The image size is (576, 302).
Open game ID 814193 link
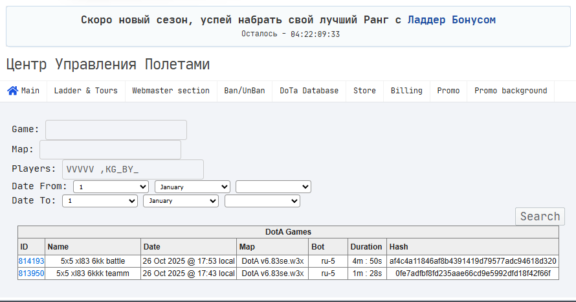(x=31, y=261)
